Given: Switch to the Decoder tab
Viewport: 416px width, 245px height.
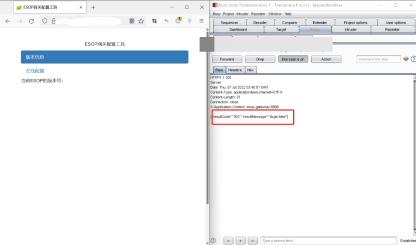Looking at the screenshot, I should pos(260,22).
